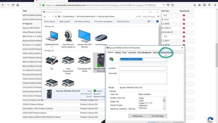218x123 pixels.
Task: Switch to the Advanced tab
Action: (x=132, y=53)
